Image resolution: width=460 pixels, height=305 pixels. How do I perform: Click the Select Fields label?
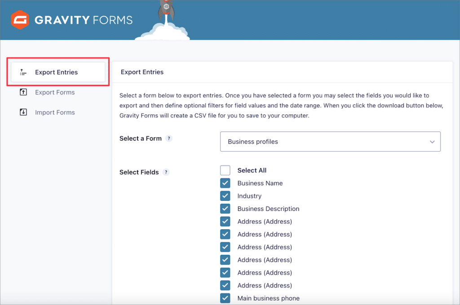click(x=139, y=172)
